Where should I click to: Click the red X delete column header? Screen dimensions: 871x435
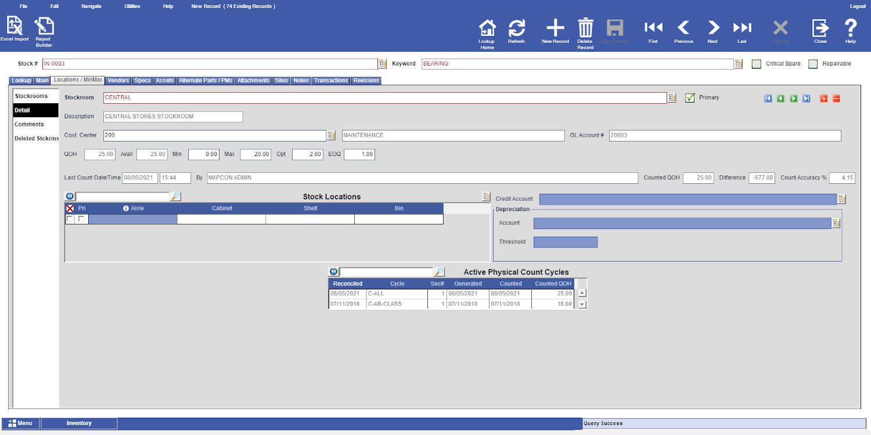point(70,208)
